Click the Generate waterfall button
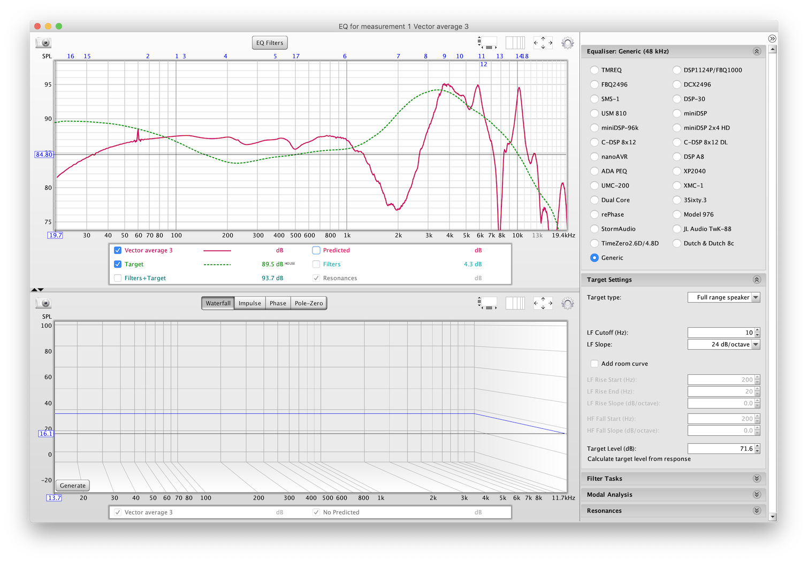The image size is (808, 562). point(73,486)
